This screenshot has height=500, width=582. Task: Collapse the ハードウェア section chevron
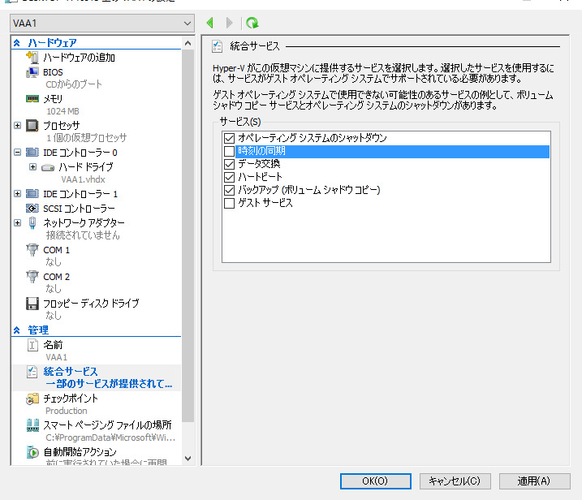[17, 43]
